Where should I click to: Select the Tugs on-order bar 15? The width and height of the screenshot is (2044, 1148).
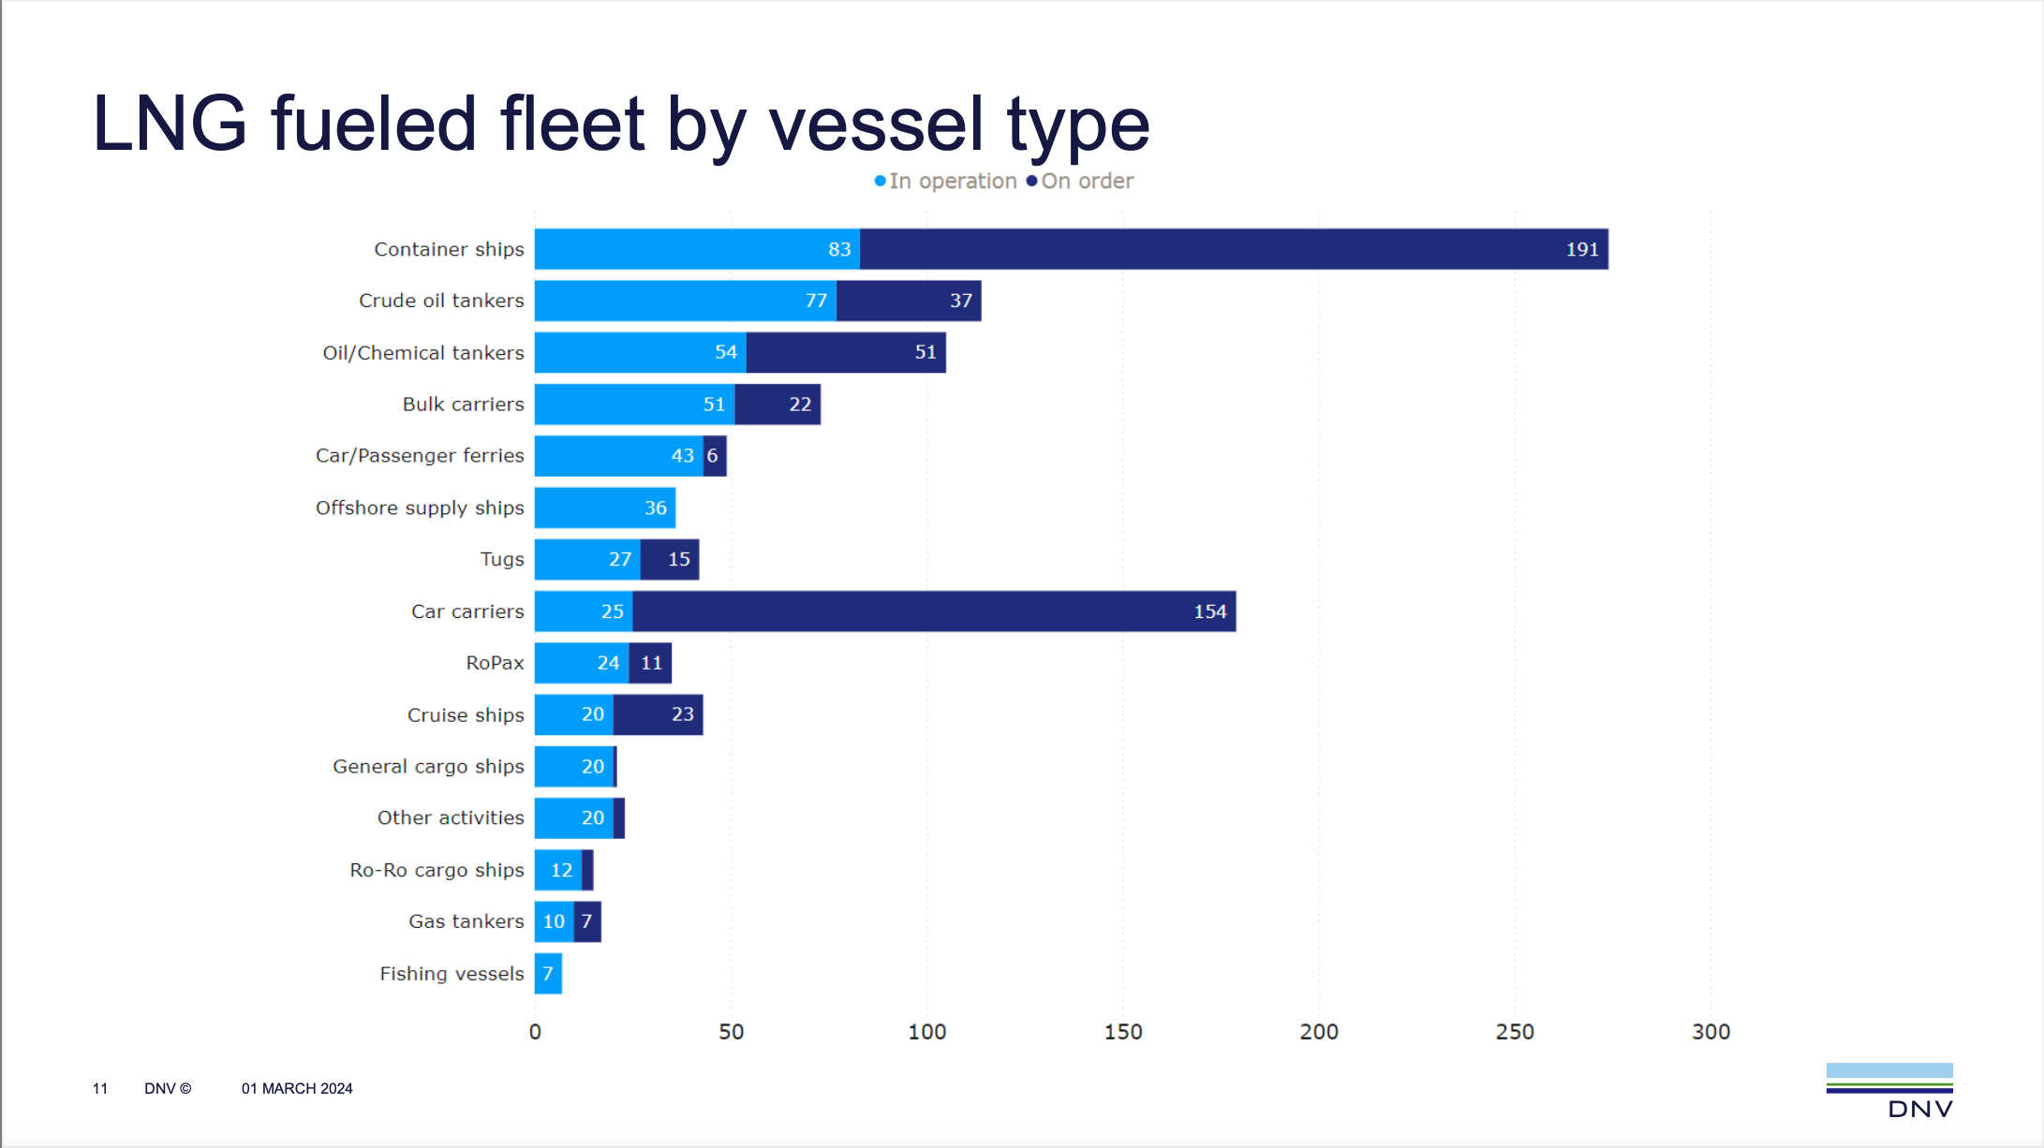point(670,559)
